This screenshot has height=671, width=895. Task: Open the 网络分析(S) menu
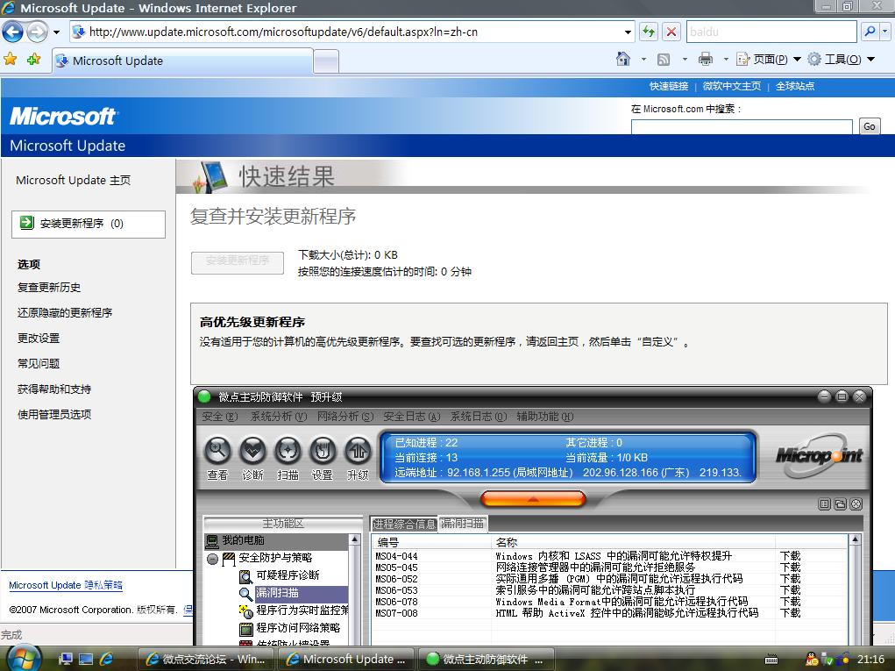(345, 417)
